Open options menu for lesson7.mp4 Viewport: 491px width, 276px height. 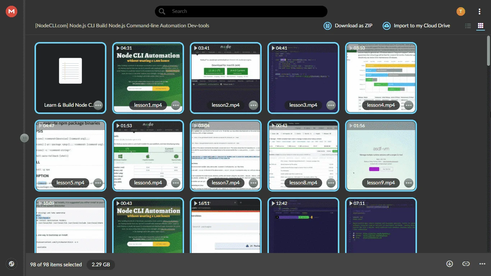(x=253, y=183)
